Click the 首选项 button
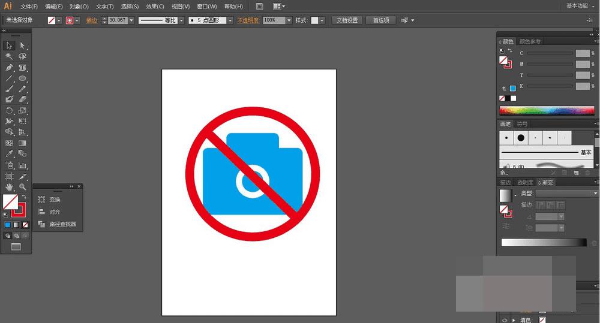The image size is (600, 323). coord(380,20)
